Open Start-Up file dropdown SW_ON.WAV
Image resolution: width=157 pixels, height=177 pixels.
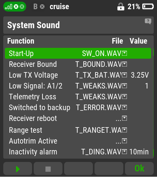(x=104, y=53)
